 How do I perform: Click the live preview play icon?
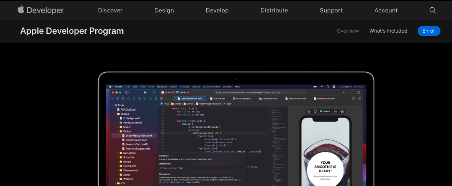click(x=309, y=111)
